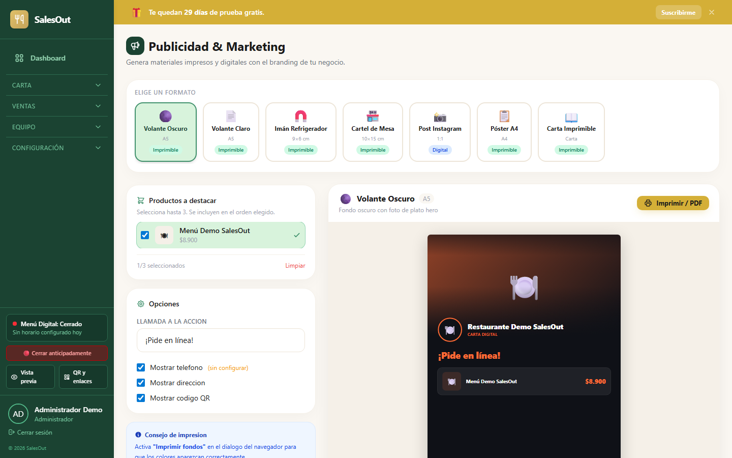The image size is (732, 458).
Task: Toggle the Mostrar direccion checkbox
Action: point(141,383)
